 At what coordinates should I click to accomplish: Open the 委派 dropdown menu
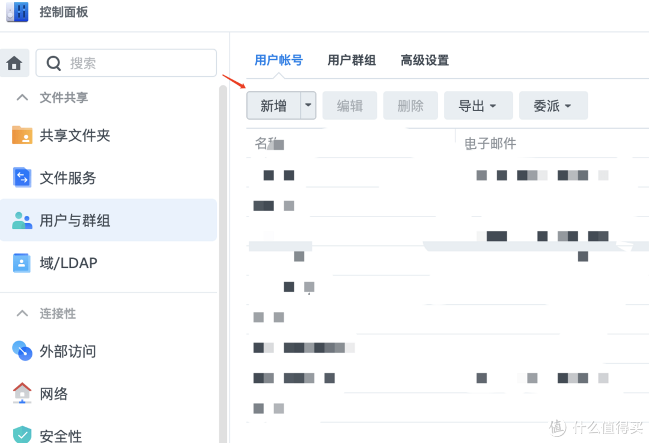(553, 105)
